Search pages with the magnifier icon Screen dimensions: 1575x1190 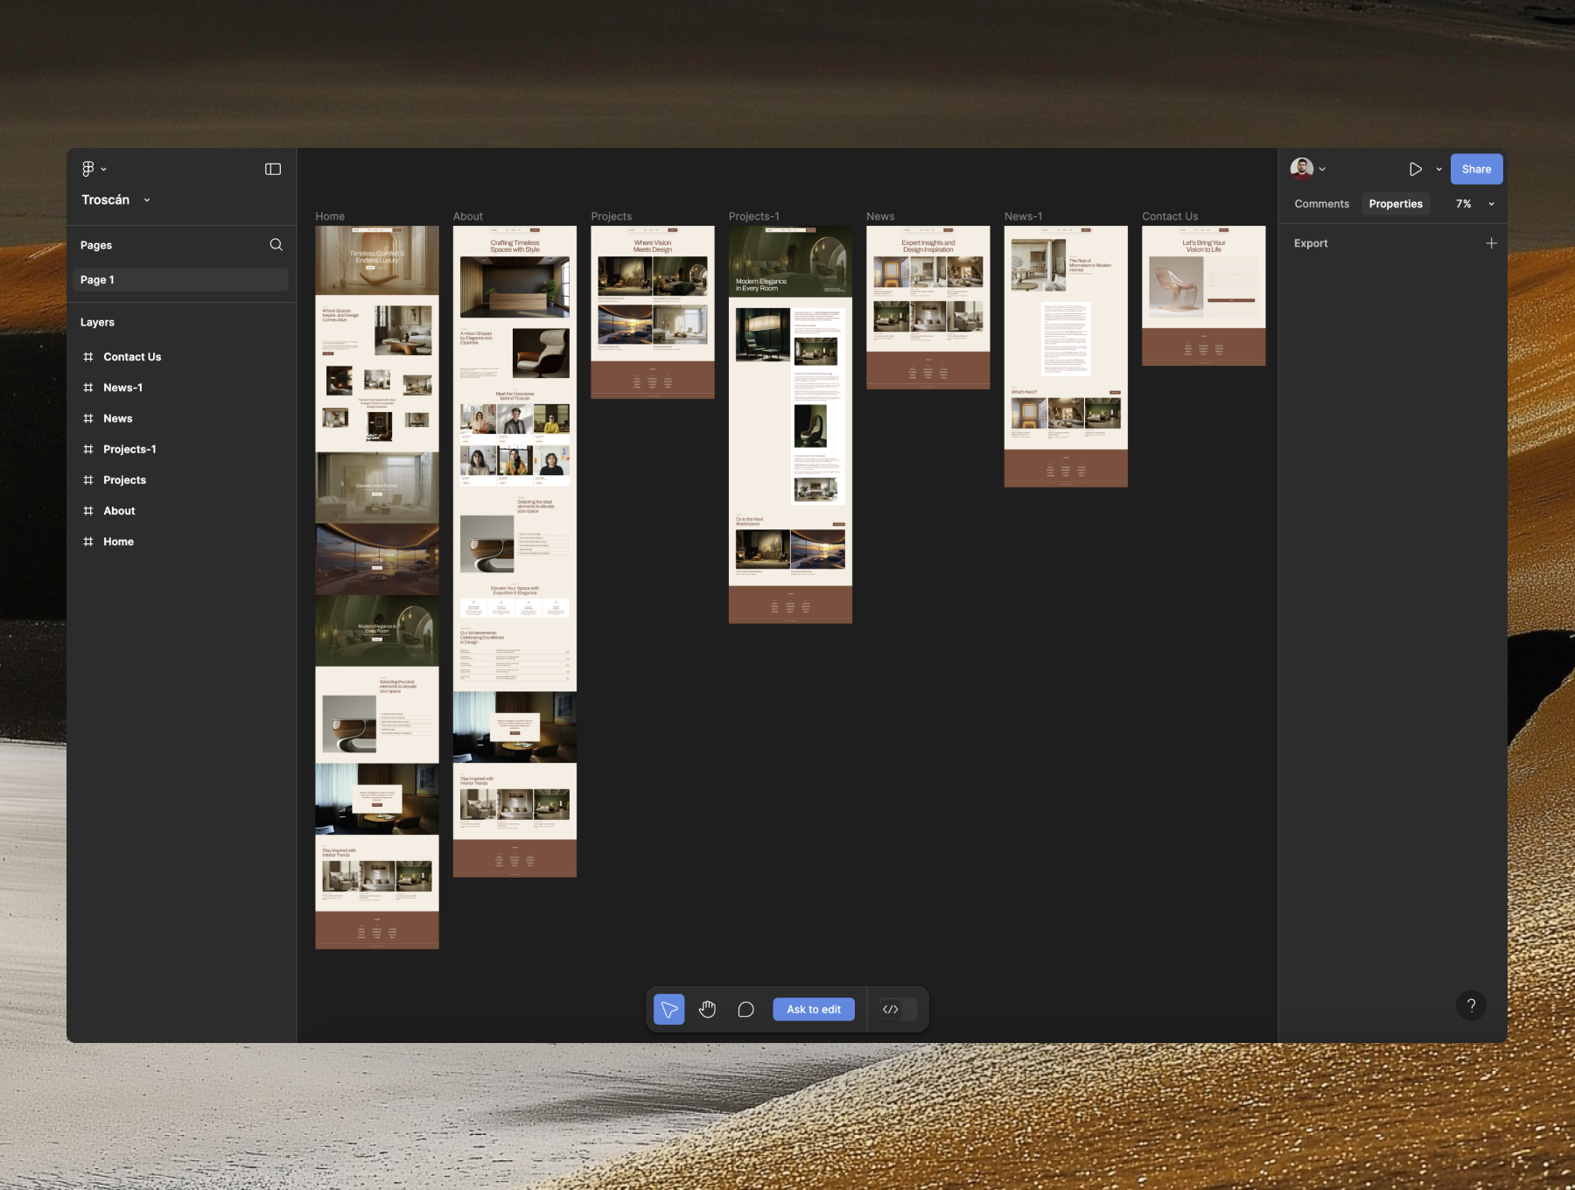(276, 245)
